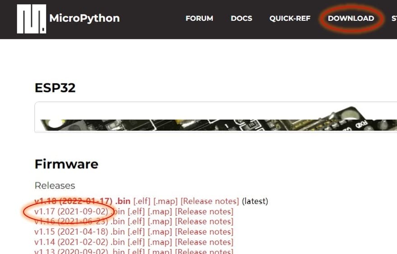Viewport: 397px width, 254px height.
Task: Open the v1.15 [.map] link
Action: (x=160, y=232)
